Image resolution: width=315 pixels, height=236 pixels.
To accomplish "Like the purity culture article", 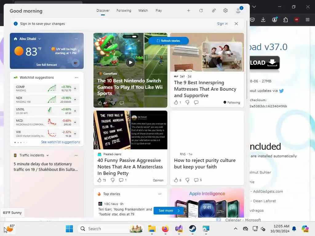I will pos(176,180).
